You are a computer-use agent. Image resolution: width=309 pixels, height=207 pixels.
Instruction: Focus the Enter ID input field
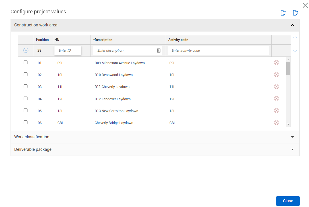click(68, 51)
